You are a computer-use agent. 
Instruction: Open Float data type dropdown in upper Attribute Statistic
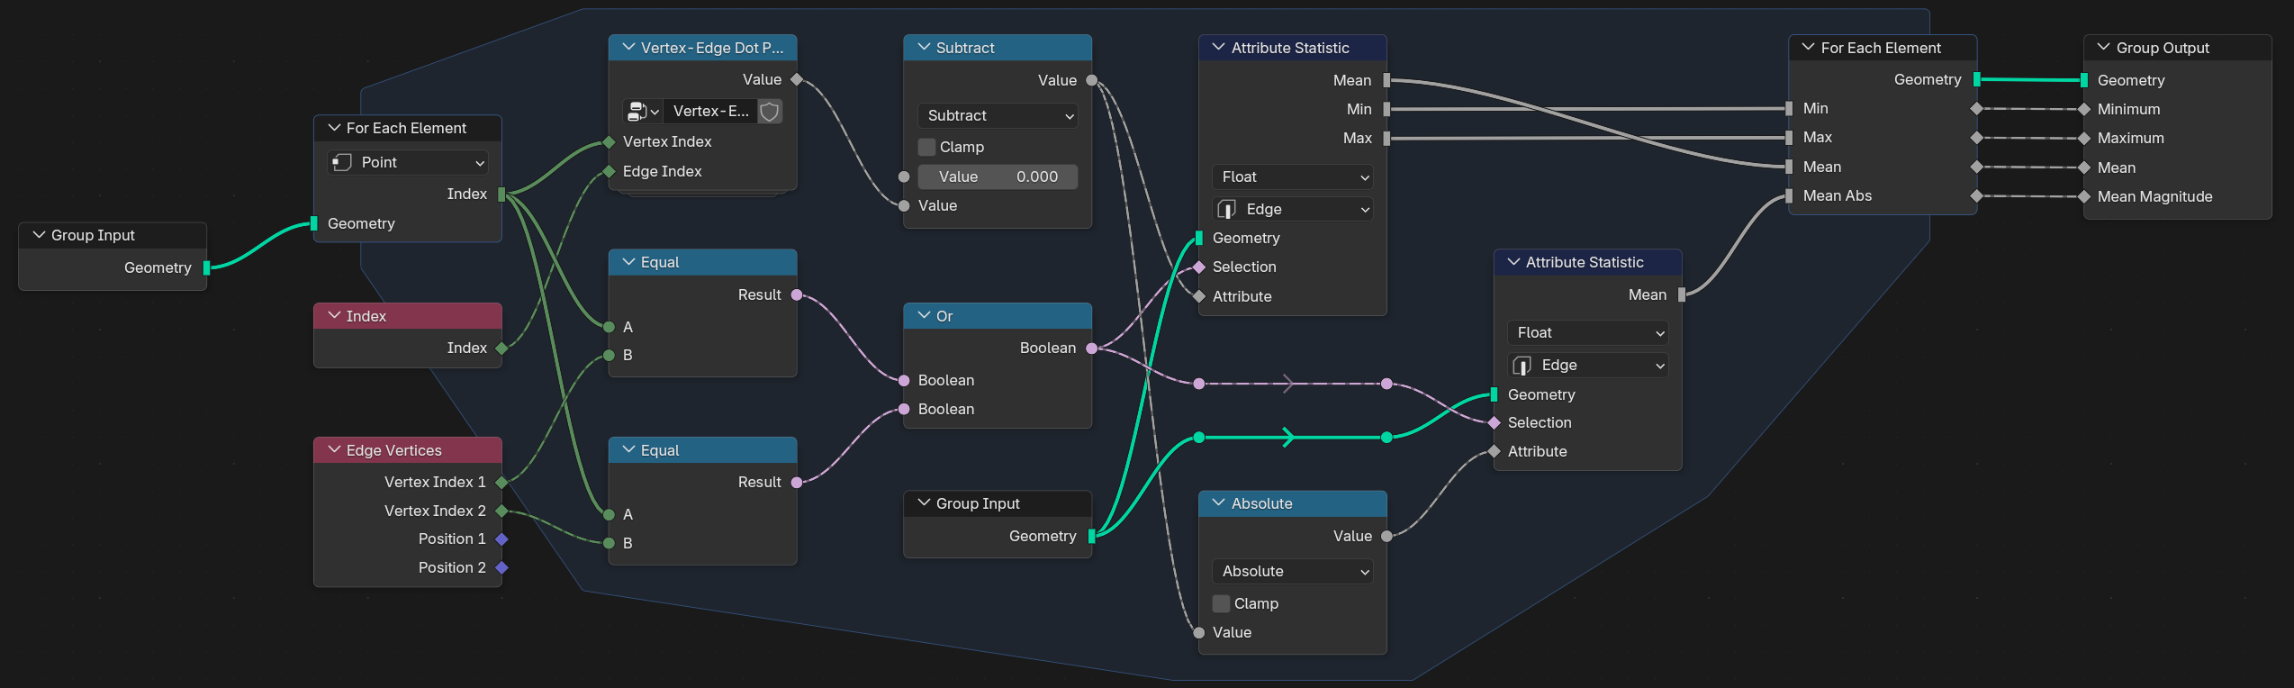[x=1293, y=177]
